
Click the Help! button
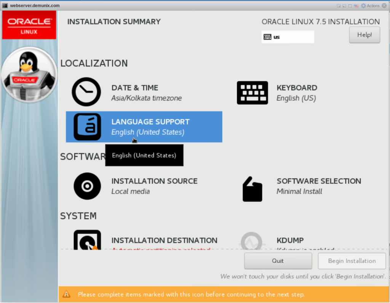364,35
